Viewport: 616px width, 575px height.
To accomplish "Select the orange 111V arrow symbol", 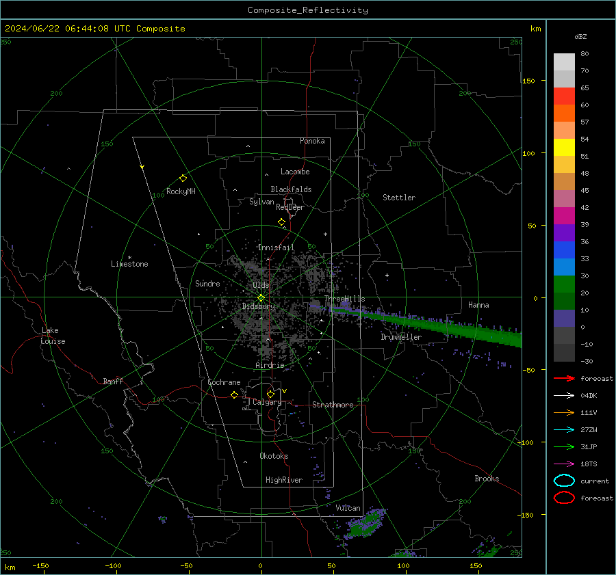I will (564, 412).
